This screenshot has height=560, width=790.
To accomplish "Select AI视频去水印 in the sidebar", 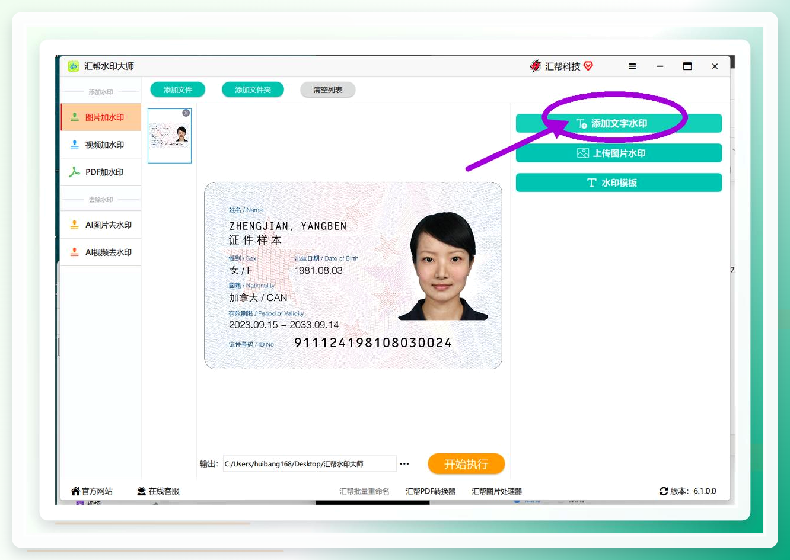I will click(x=101, y=252).
